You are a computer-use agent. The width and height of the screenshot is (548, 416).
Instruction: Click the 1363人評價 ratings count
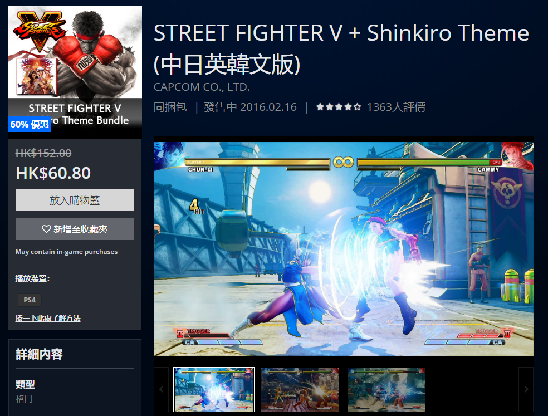(x=396, y=107)
